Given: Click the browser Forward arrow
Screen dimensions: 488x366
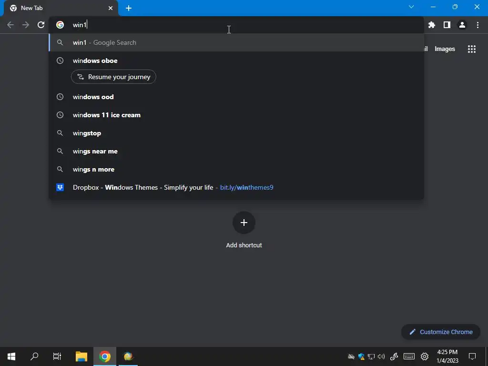Looking at the screenshot, I should [x=26, y=25].
